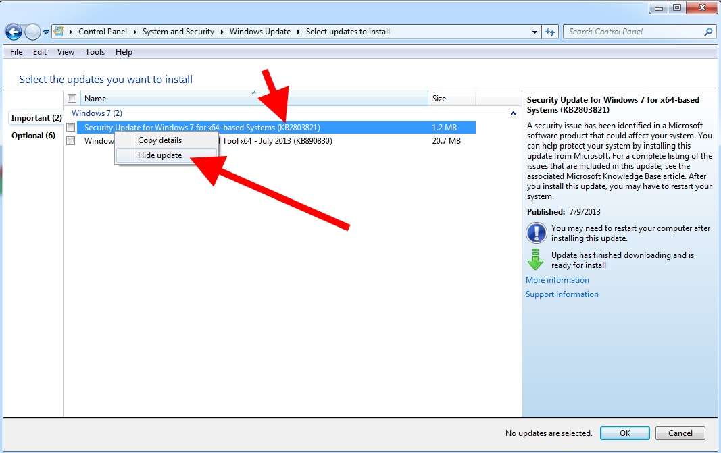The height and width of the screenshot is (453, 721).
Task: Sort by the Size column header
Action: tap(451, 99)
